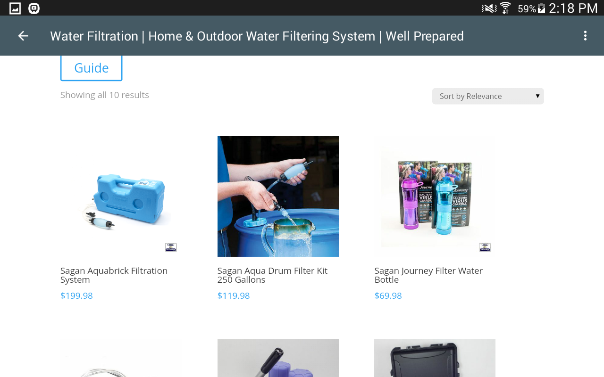
Task: Open Sagan Aqua Drum Filter Kit link
Action: (x=272, y=275)
